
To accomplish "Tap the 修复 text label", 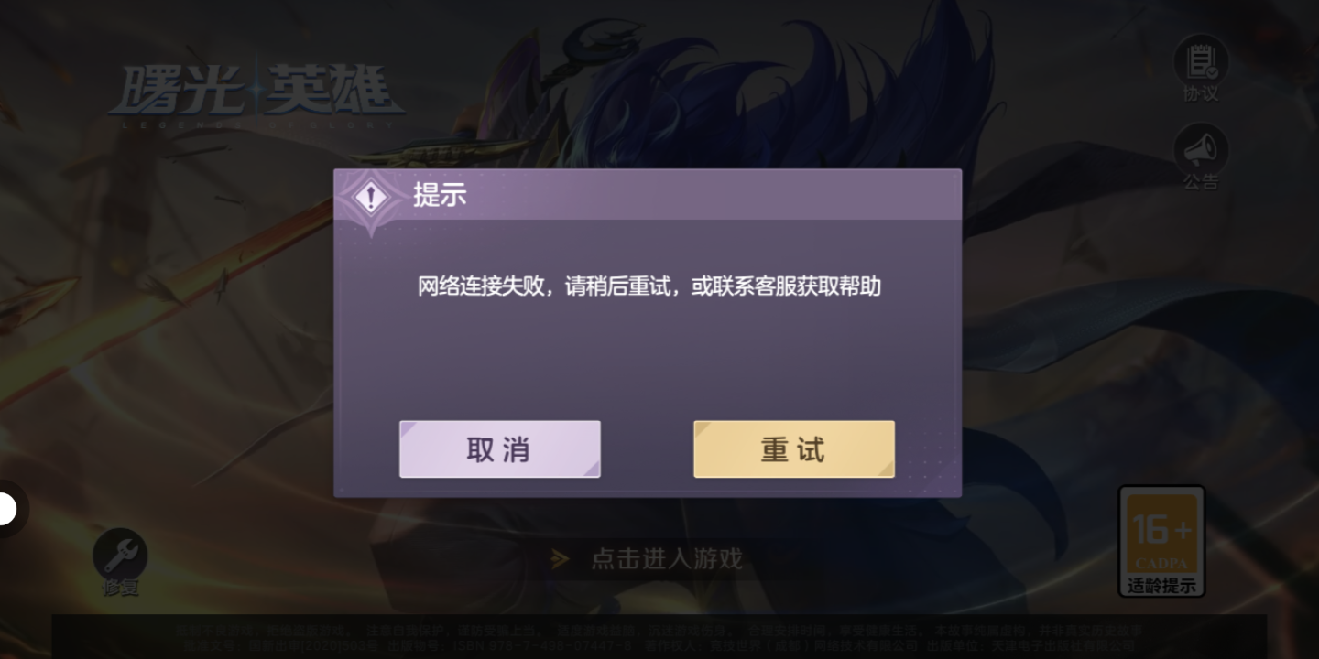I will pos(120,588).
